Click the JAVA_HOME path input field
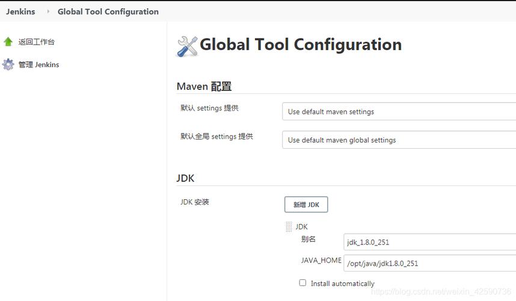 point(430,263)
